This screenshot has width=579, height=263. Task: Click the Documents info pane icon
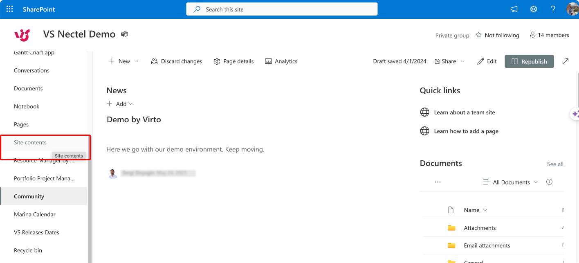(549, 182)
